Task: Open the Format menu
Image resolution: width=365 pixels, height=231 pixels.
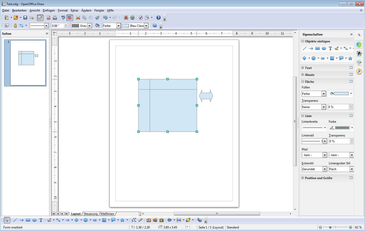Action: [63, 10]
